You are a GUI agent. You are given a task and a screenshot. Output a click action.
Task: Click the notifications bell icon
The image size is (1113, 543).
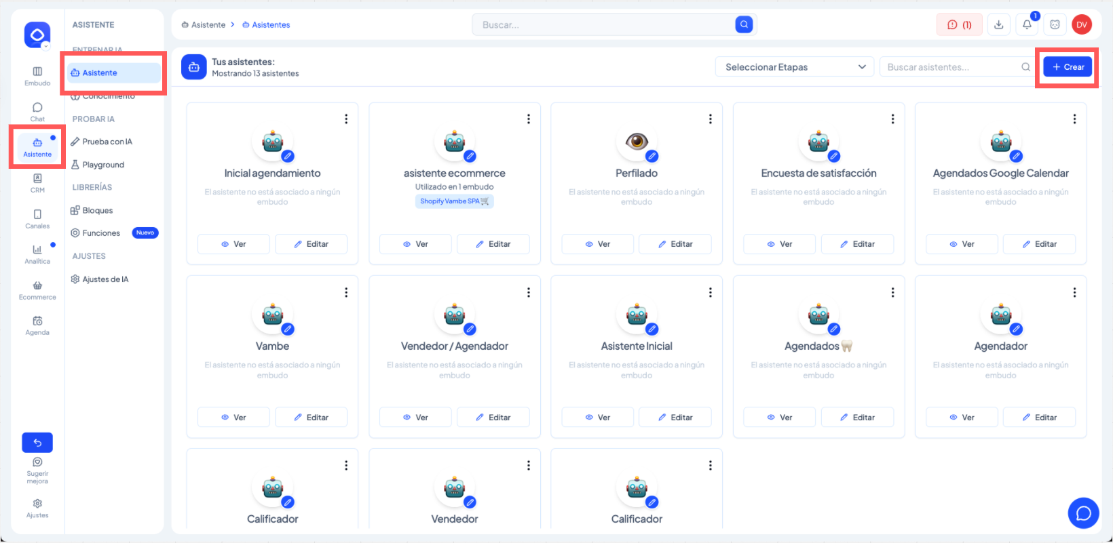pyautogui.click(x=1027, y=25)
